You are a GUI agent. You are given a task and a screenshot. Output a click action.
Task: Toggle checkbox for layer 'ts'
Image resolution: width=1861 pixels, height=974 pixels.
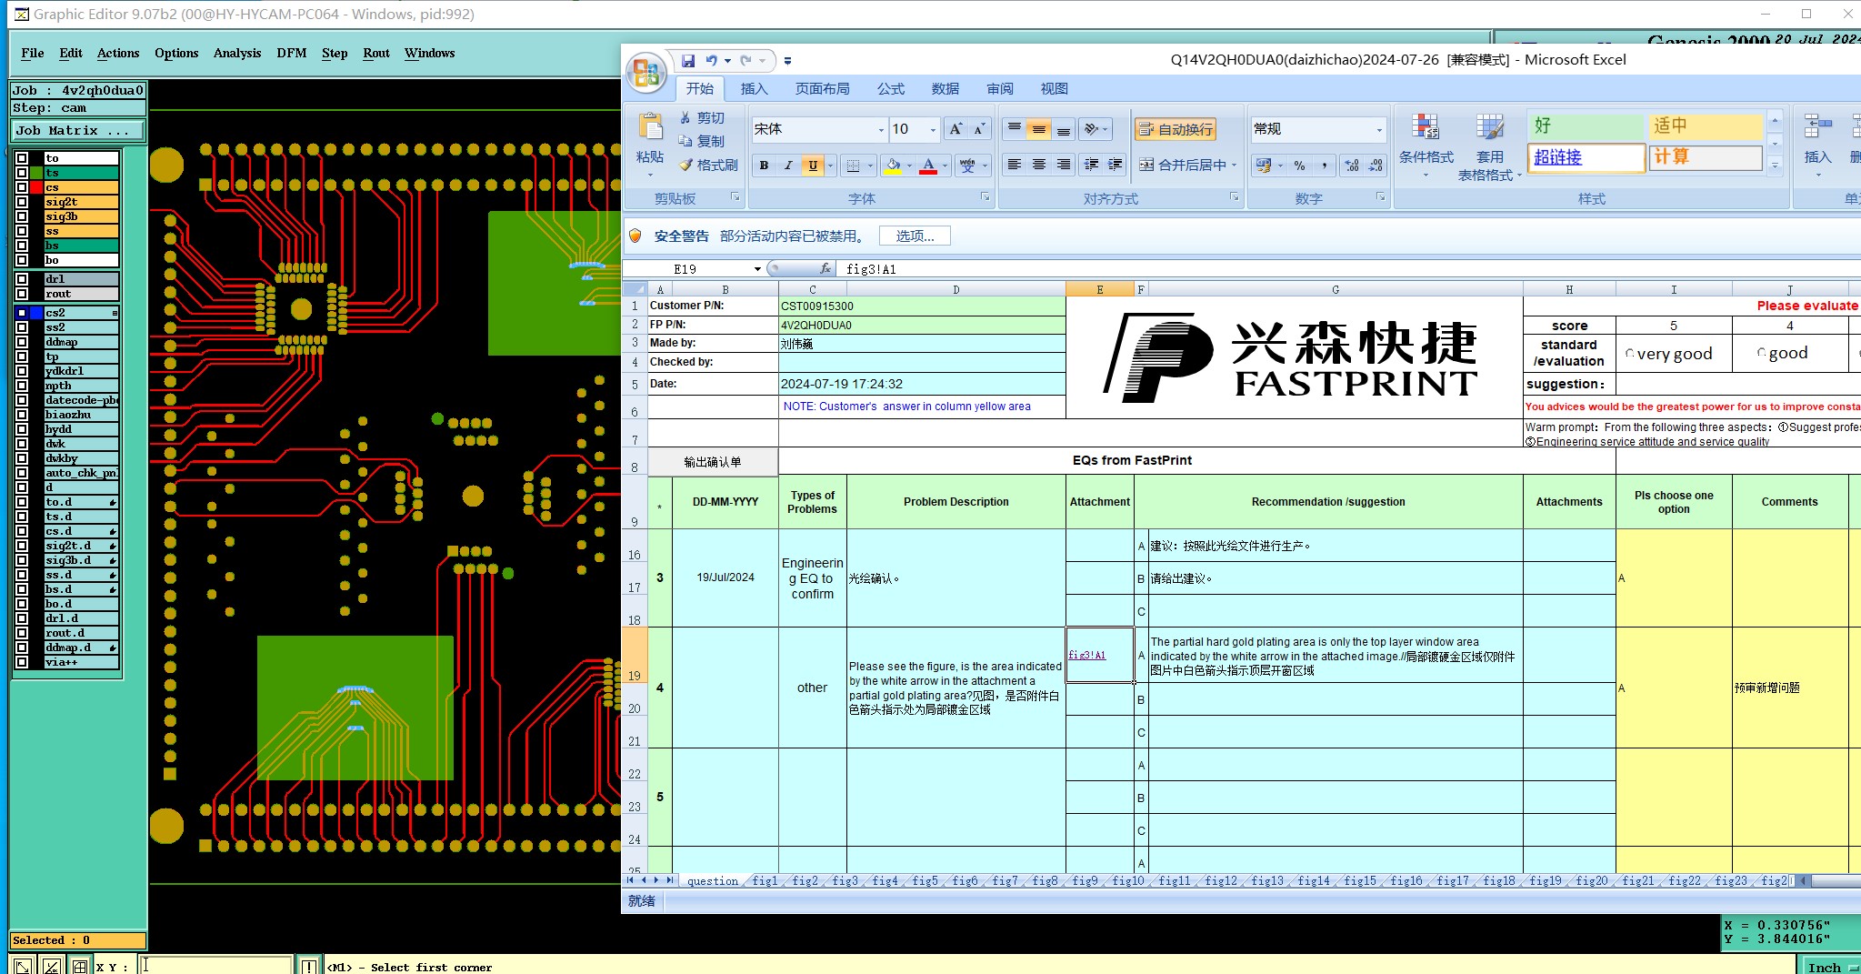coord(22,173)
